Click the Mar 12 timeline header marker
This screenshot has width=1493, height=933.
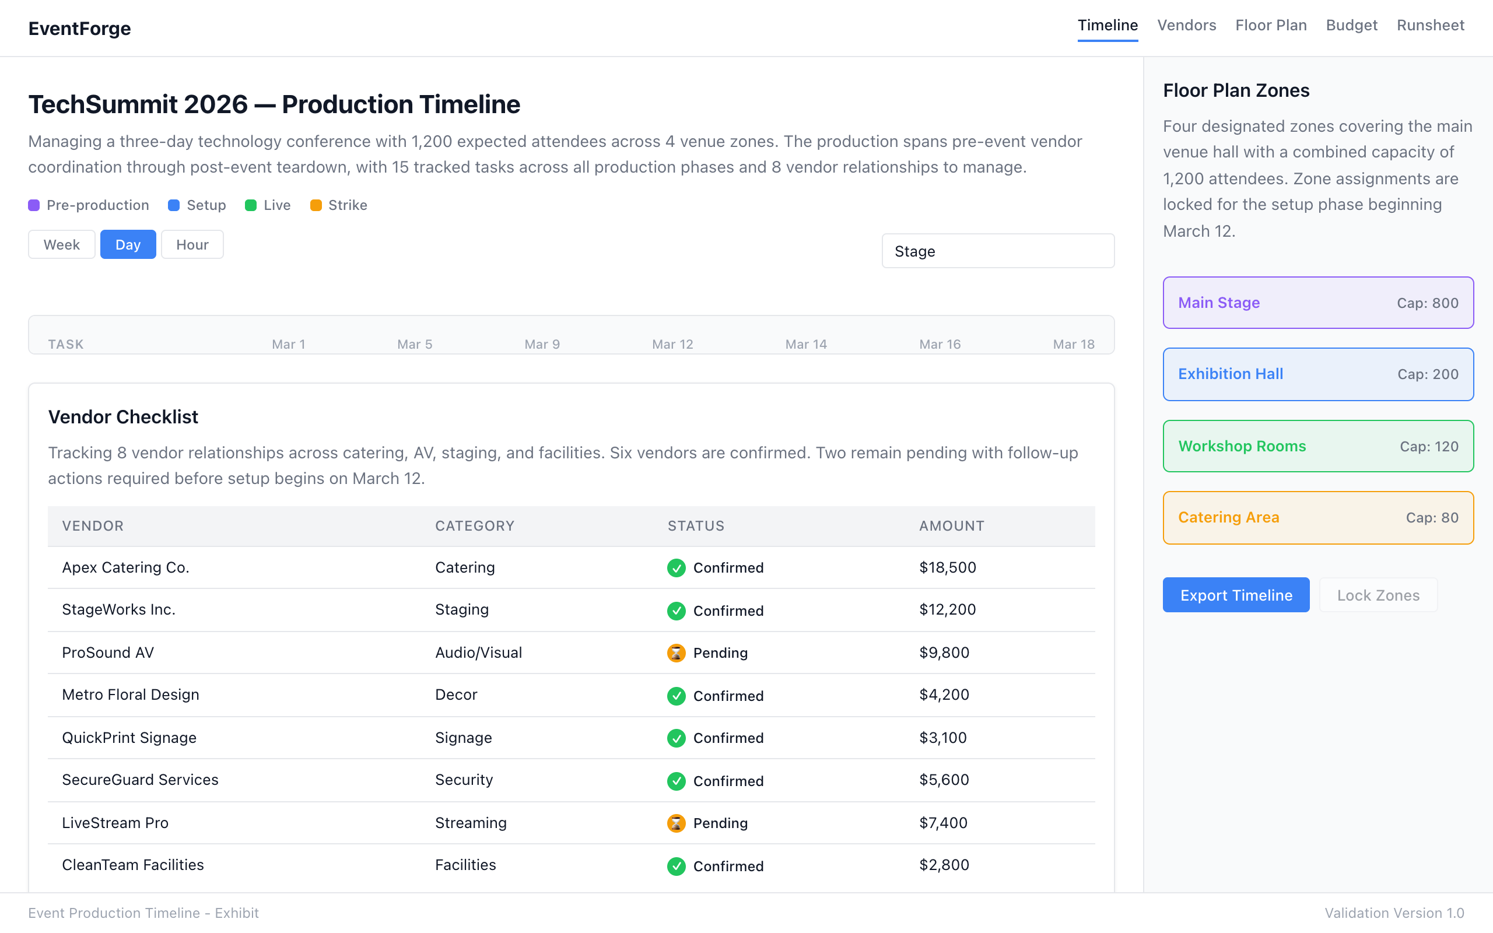pos(672,343)
